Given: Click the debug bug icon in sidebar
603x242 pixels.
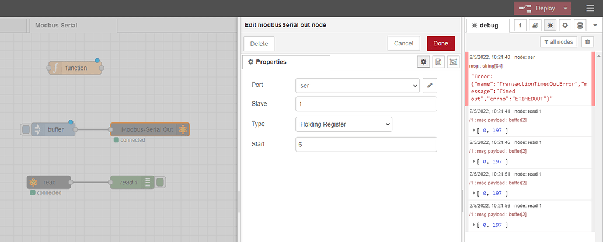Looking at the screenshot, I should coord(549,26).
